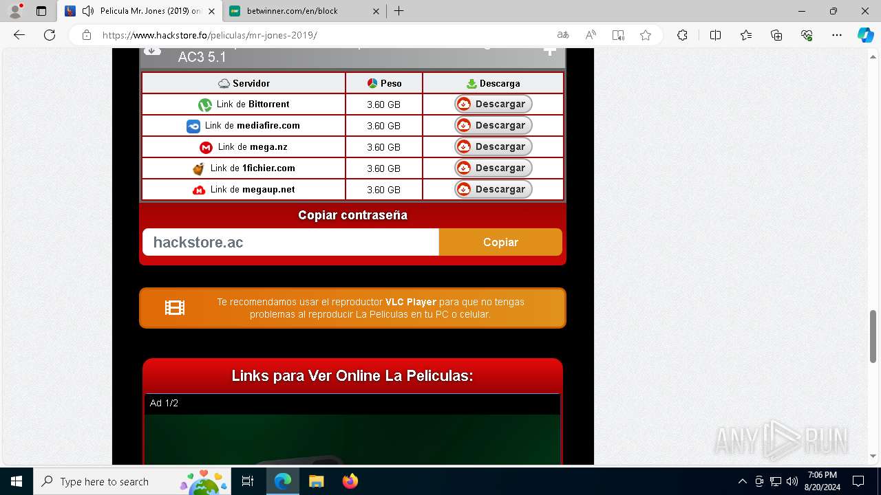The width and height of the screenshot is (881, 495).
Task: Click the Servidor cloud header icon
Action: click(224, 83)
